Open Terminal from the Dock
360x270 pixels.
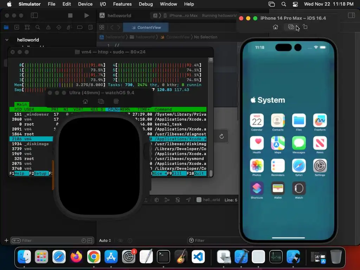(163, 256)
